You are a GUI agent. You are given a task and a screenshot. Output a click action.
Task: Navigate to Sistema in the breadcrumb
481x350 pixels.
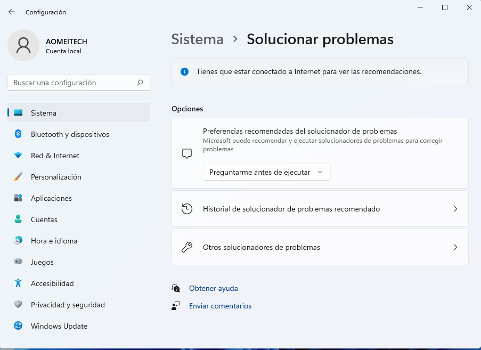click(197, 39)
